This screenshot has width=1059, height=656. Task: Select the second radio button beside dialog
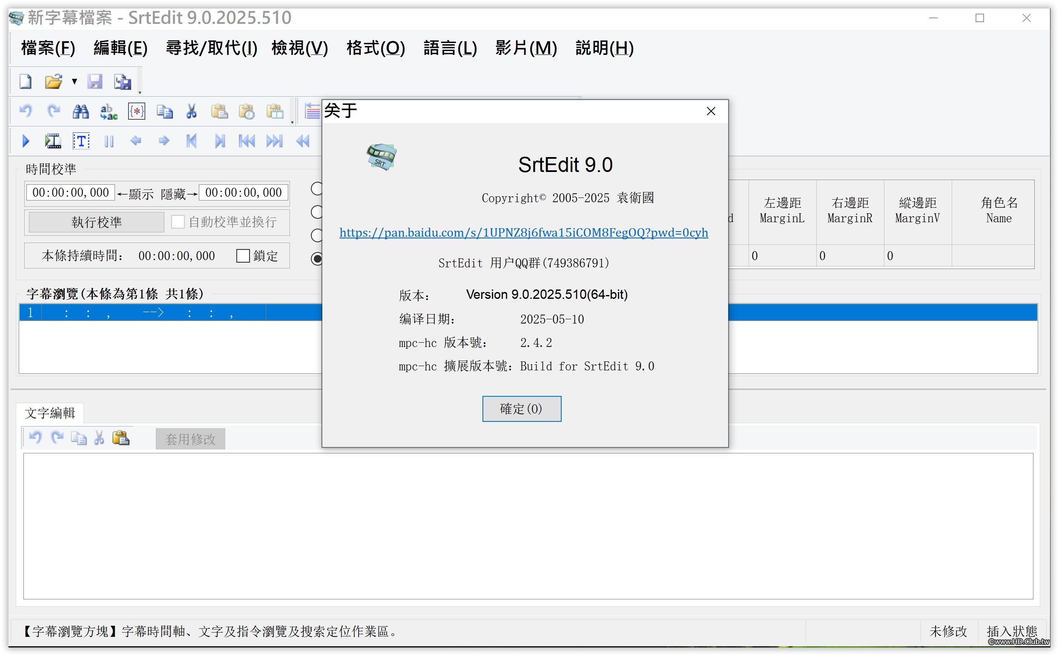coord(318,212)
